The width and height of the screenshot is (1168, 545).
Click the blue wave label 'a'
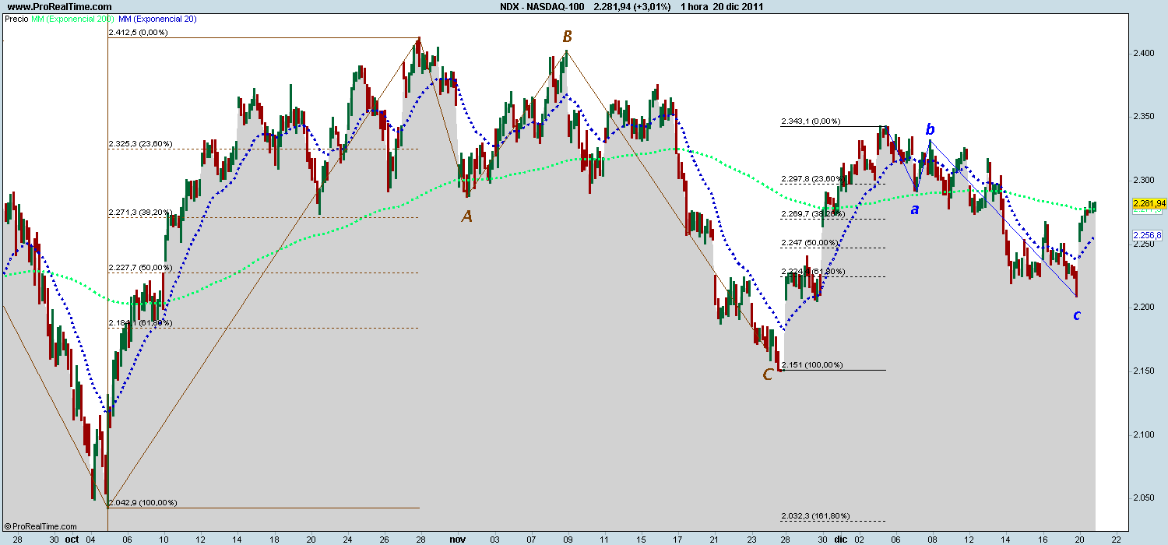[x=915, y=209]
